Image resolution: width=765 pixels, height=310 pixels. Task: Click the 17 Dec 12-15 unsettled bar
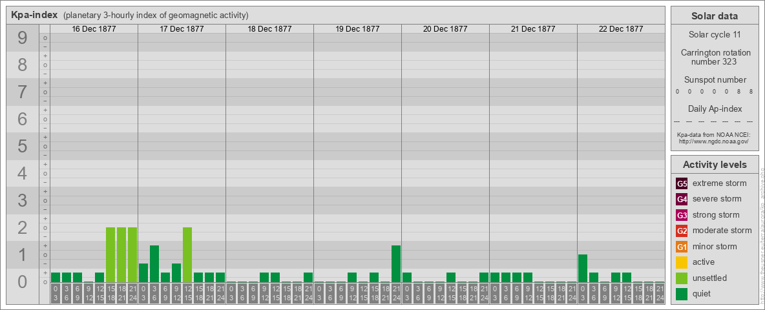point(187,255)
